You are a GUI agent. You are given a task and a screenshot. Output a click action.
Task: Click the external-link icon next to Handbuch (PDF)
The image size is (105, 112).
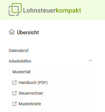pyautogui.click(x=14, y=83)
